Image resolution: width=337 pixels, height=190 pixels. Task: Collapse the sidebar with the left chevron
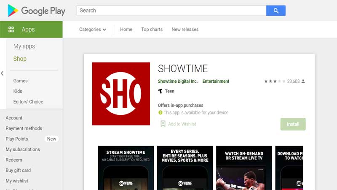point(2,73)
